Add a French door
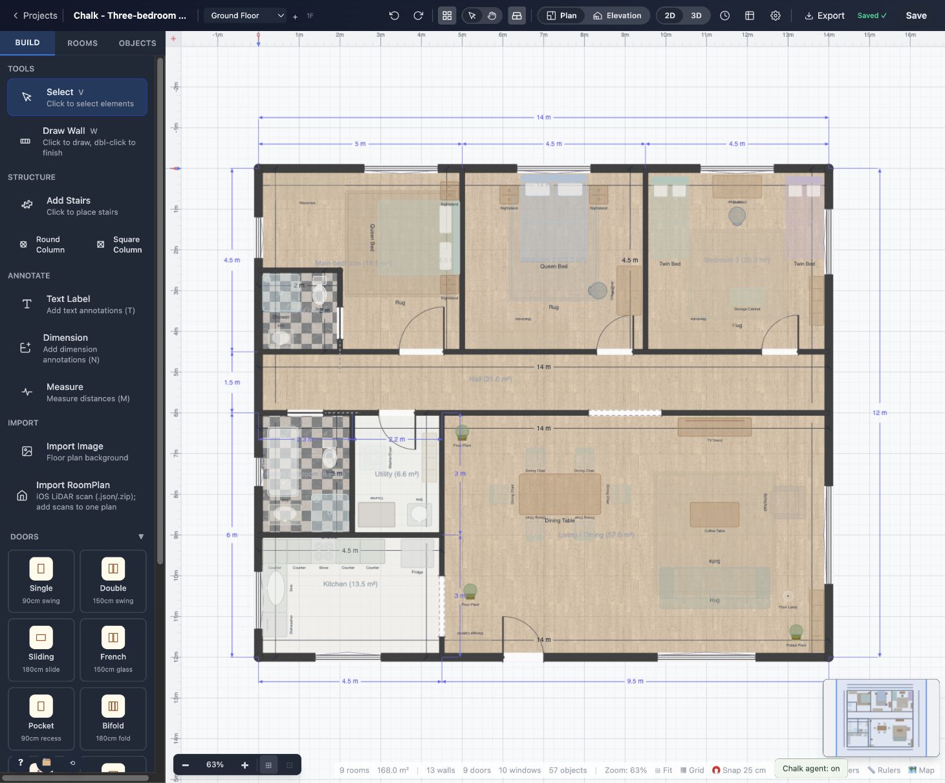945x783 pixels. [x=113, y=650]
